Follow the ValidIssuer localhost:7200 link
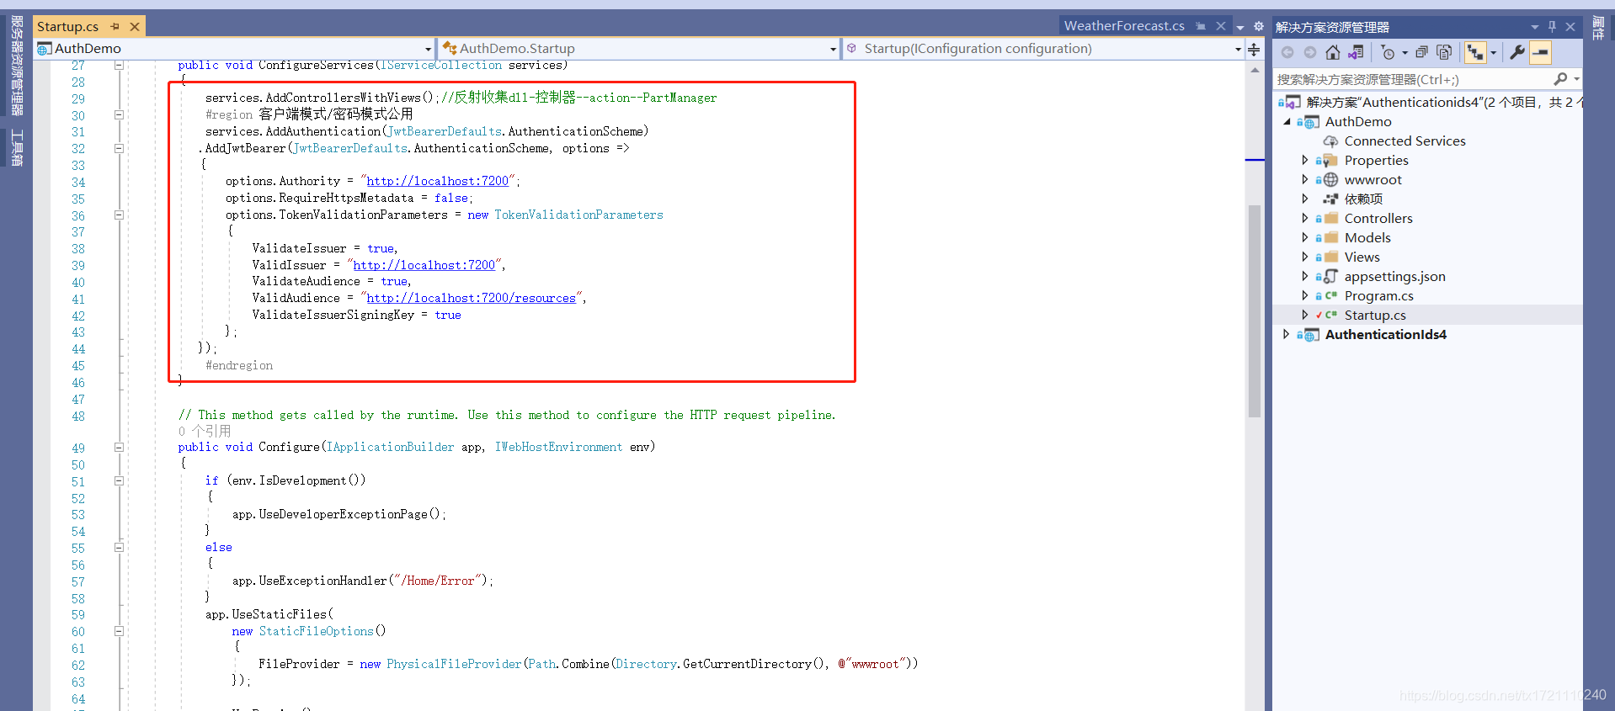 click(424, 265)
